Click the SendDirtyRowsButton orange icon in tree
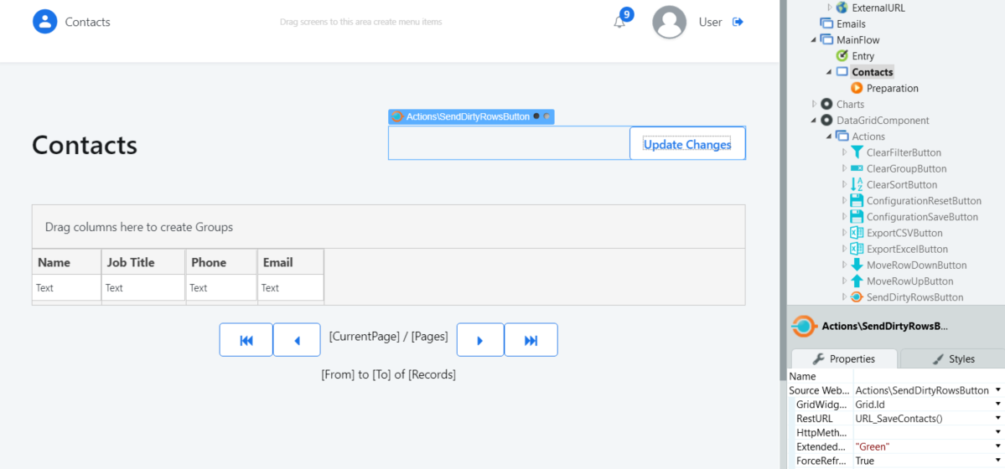1005x469 pixels. pos(857,296)
